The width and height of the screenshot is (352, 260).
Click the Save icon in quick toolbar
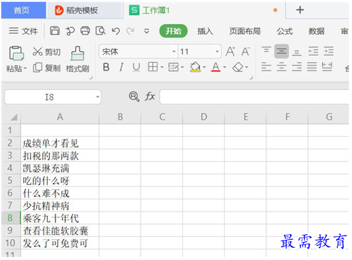[x=55, y=31]
